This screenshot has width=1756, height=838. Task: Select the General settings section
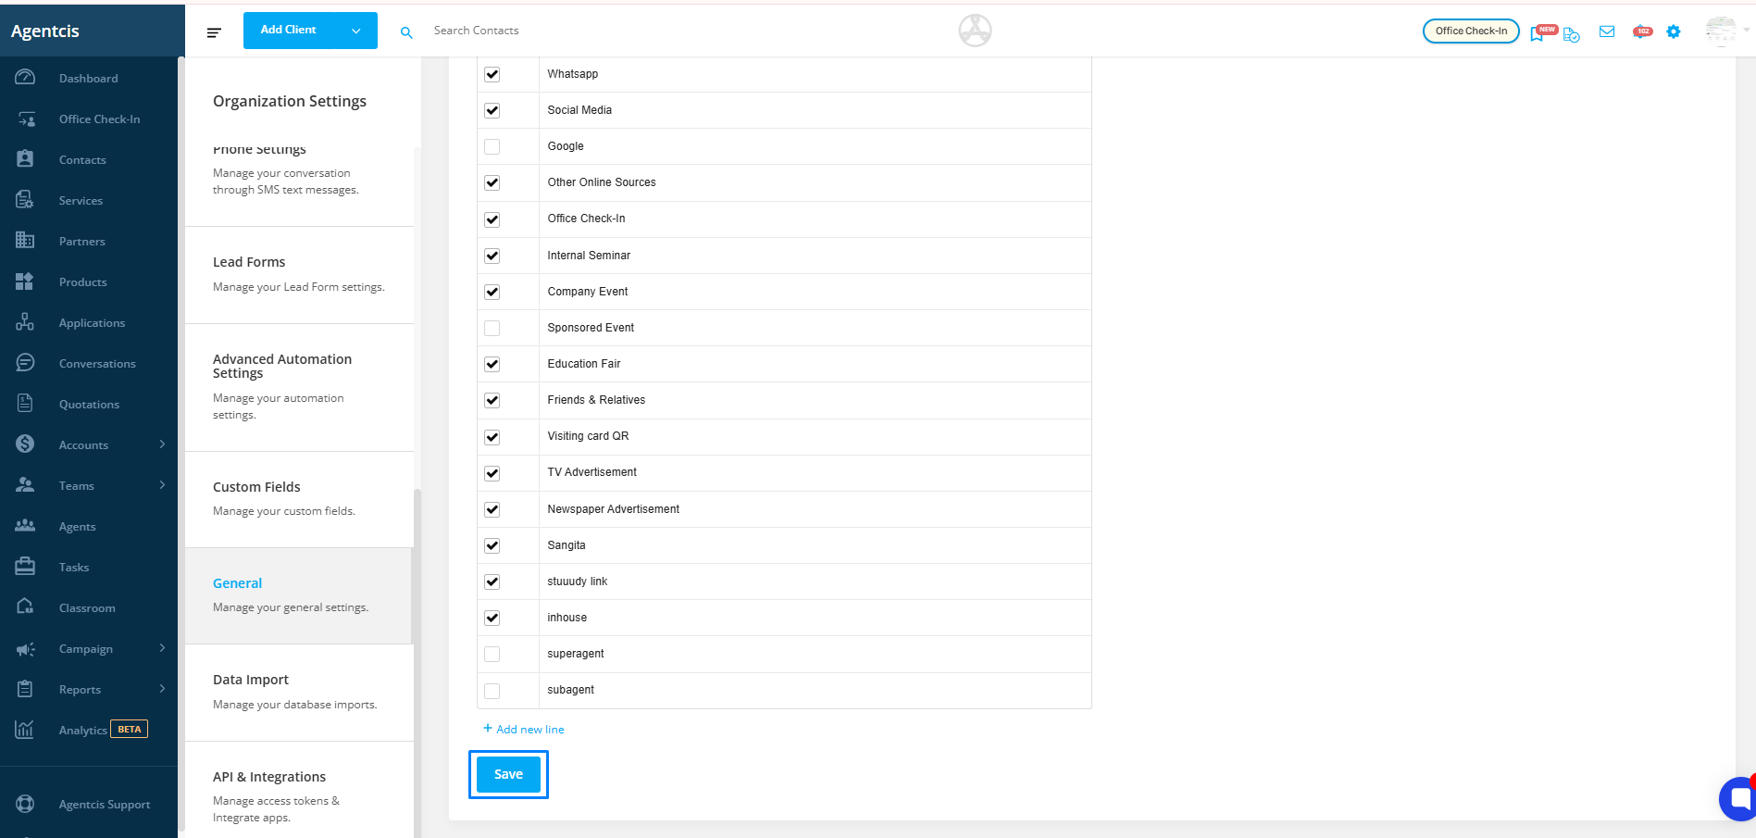point(299,595)
